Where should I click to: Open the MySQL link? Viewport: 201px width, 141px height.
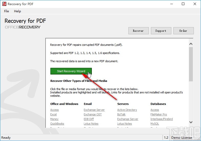(155, 124)
